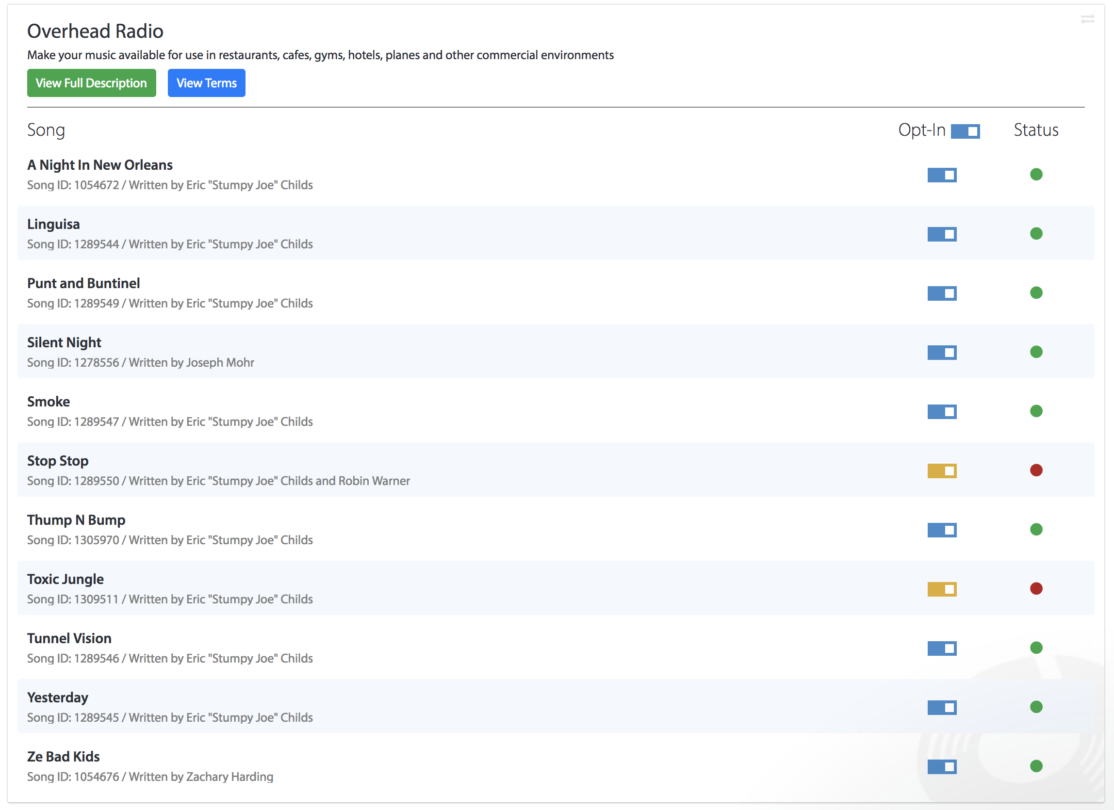Click the swap arrows icon at top right
The height and width of the screenshot is (810, 1114).
pos(1087,18)
